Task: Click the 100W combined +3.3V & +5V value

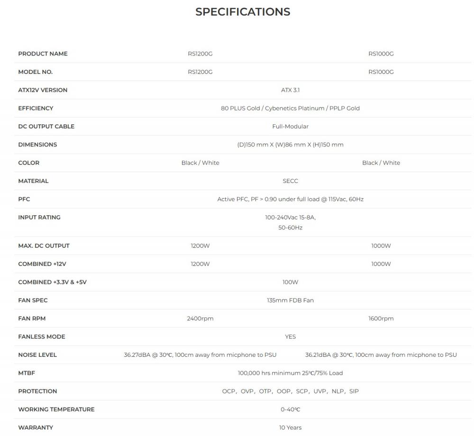Action: coord(290,282)
